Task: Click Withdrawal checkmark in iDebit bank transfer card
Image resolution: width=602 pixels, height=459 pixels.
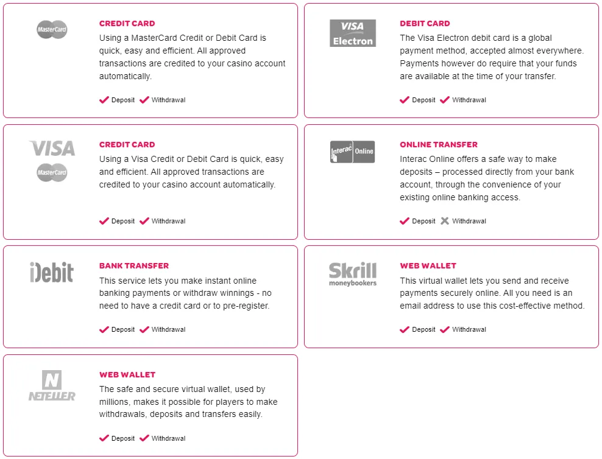Action: click(144, 329)
